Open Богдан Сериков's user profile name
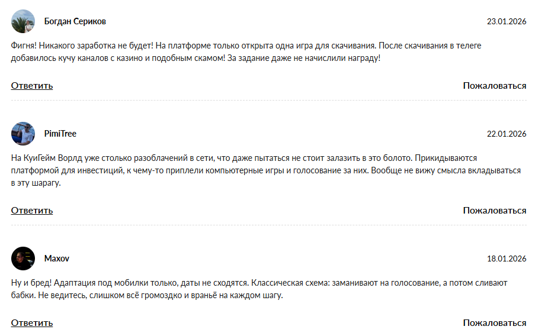The width and height of the screenshot is (535, 336). click(75, 21)
